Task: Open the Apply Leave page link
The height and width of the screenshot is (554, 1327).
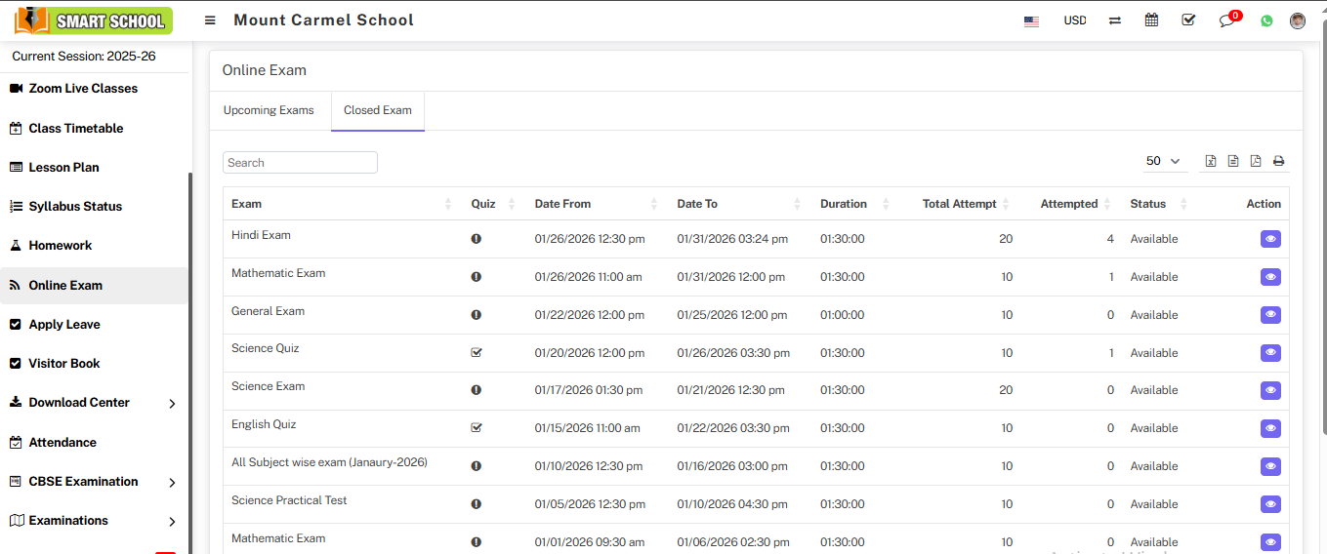Action: coord(64,325)
